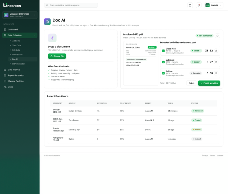Click the Vanguard Enterprises org avatar

tap(6, 15)
